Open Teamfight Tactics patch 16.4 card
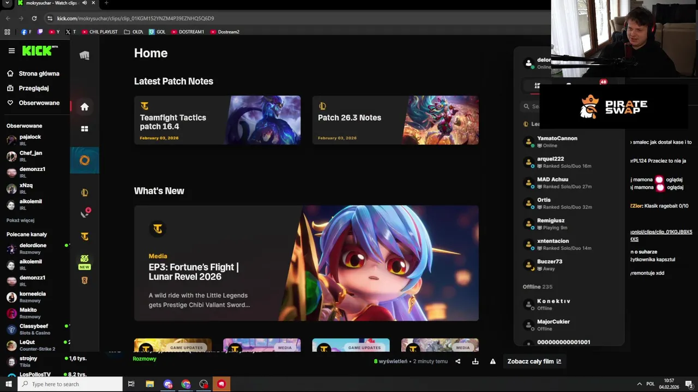This screenshot has height=392, width=698. click(217, 120)
